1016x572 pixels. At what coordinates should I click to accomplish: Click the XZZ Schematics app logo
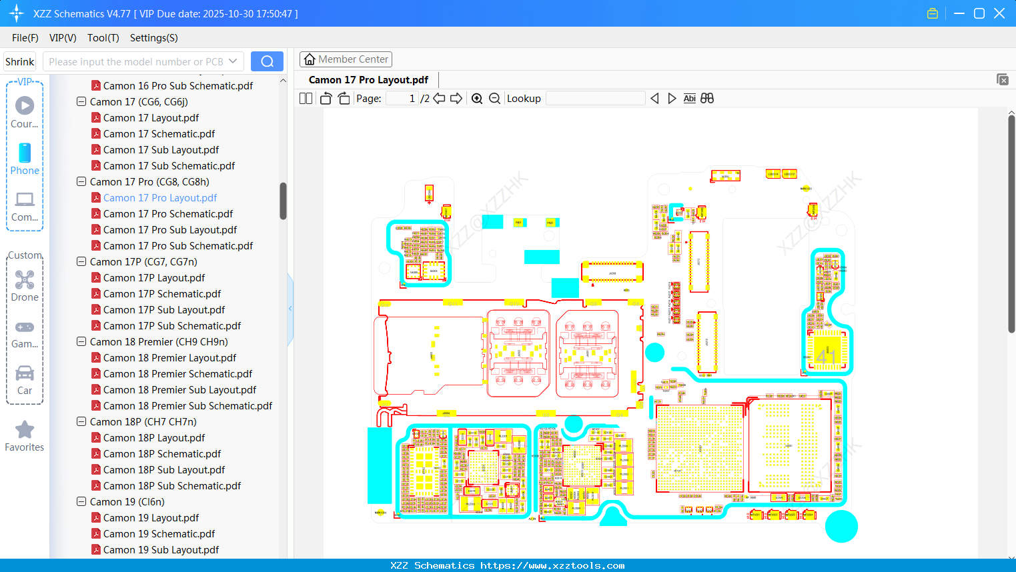[17, 13]
